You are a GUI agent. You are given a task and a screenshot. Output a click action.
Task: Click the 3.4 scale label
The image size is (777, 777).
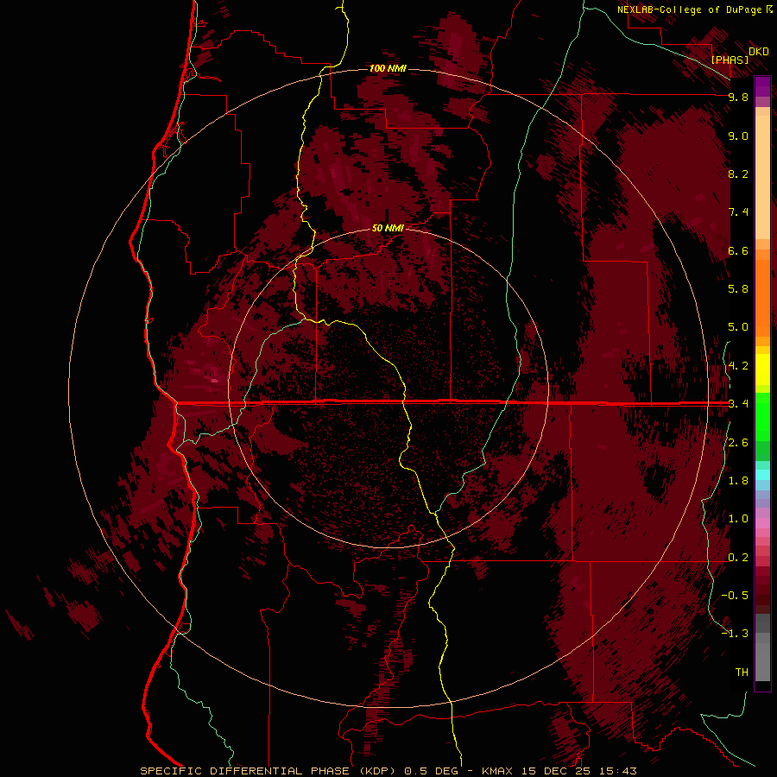(x=738, y=404)
